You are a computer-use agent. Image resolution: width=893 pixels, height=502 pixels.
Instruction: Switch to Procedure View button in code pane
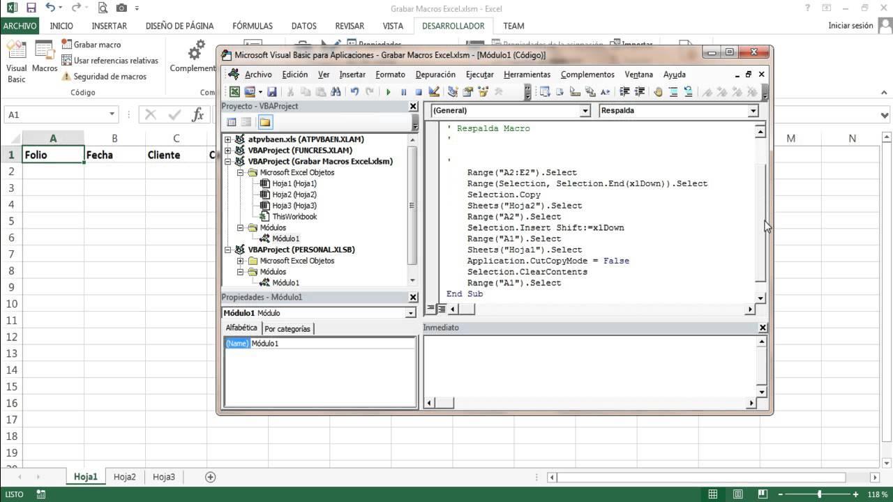click(431, 308)
